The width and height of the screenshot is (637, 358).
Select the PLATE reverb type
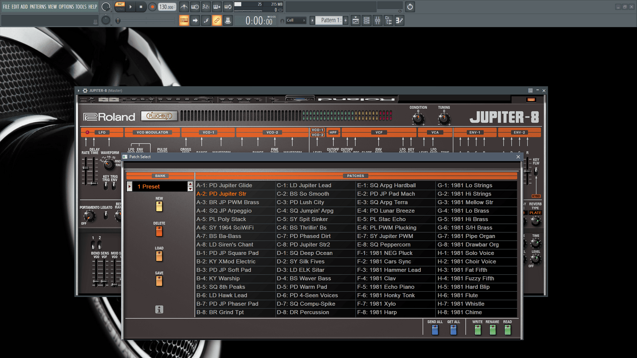click(535, 213)
